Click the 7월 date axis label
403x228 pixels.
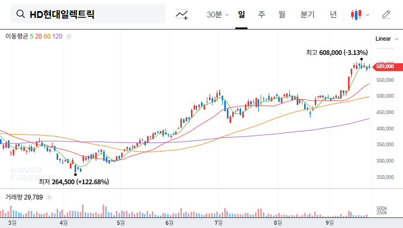click(218, 223)
